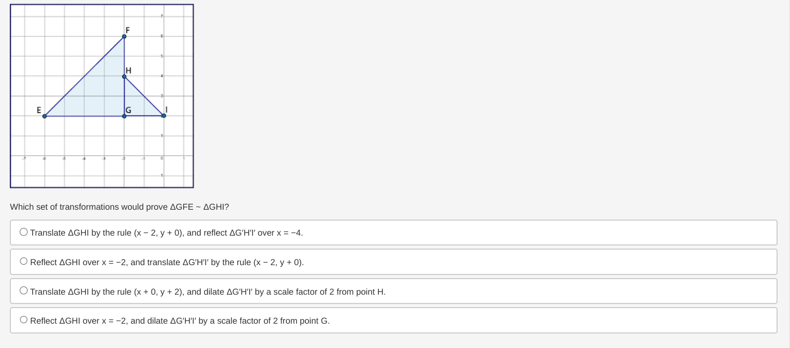Click the graph's outer border frame
Image resolution: width=790 pixels, height=348 pixels.
[x=101, y=5]
